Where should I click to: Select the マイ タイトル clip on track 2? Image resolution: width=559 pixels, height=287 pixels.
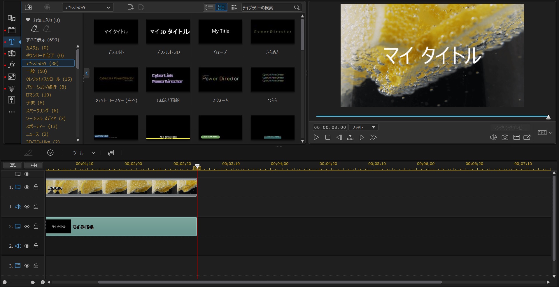pos(121,226)
